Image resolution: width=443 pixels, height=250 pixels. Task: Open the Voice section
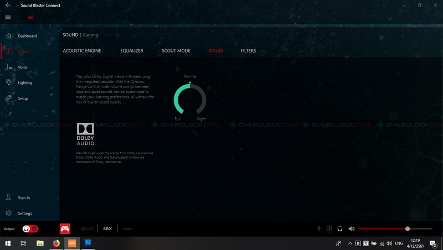(x=23, y=67)
